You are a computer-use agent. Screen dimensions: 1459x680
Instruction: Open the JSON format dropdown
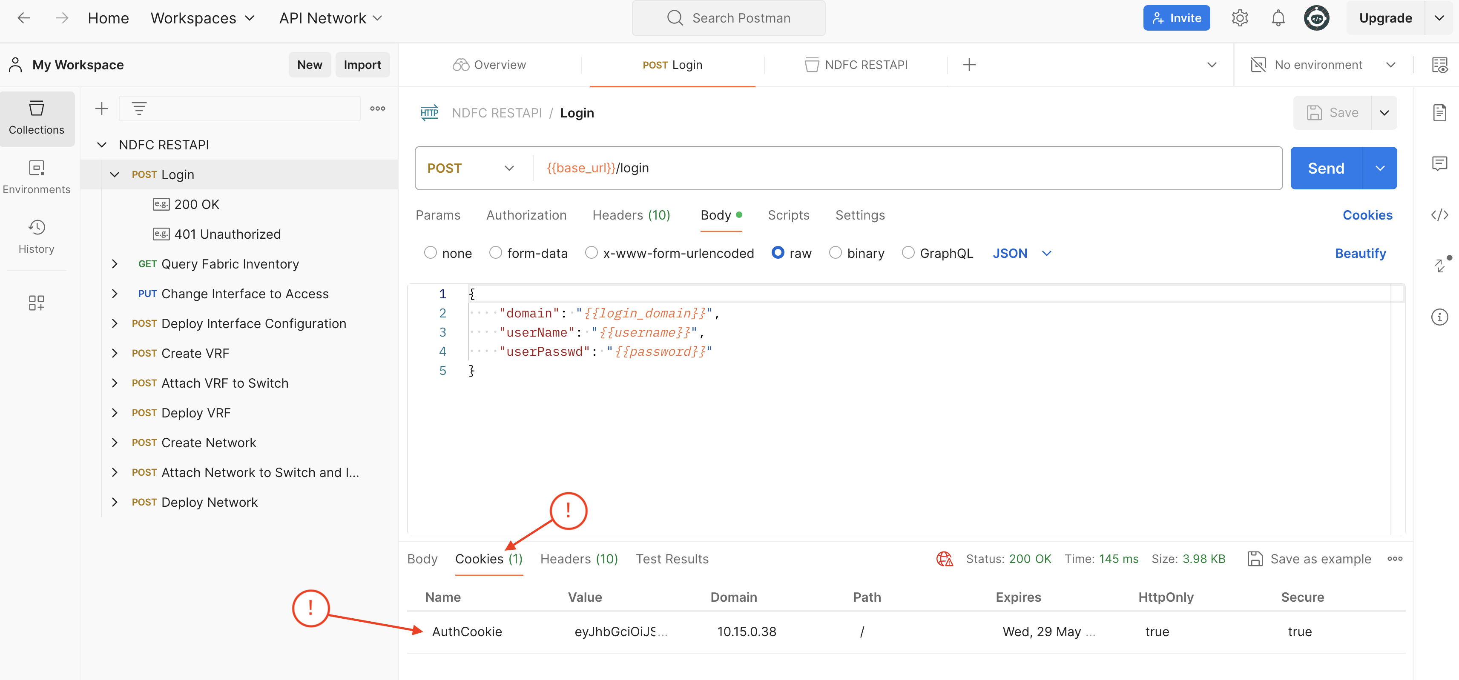pos(1022,254)
